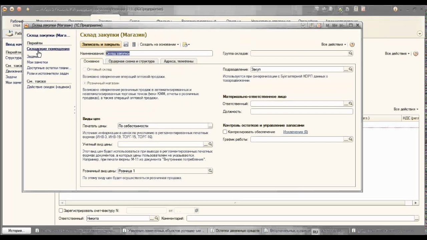Click the RU language indicator
The height and width of the screenshot is (240, 427).
pyautogui.click(x=315, y=232)
